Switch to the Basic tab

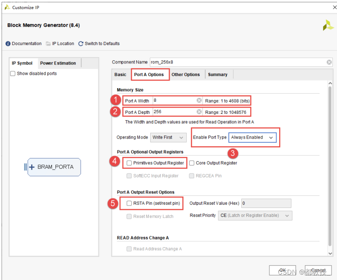tap(120, 75)
